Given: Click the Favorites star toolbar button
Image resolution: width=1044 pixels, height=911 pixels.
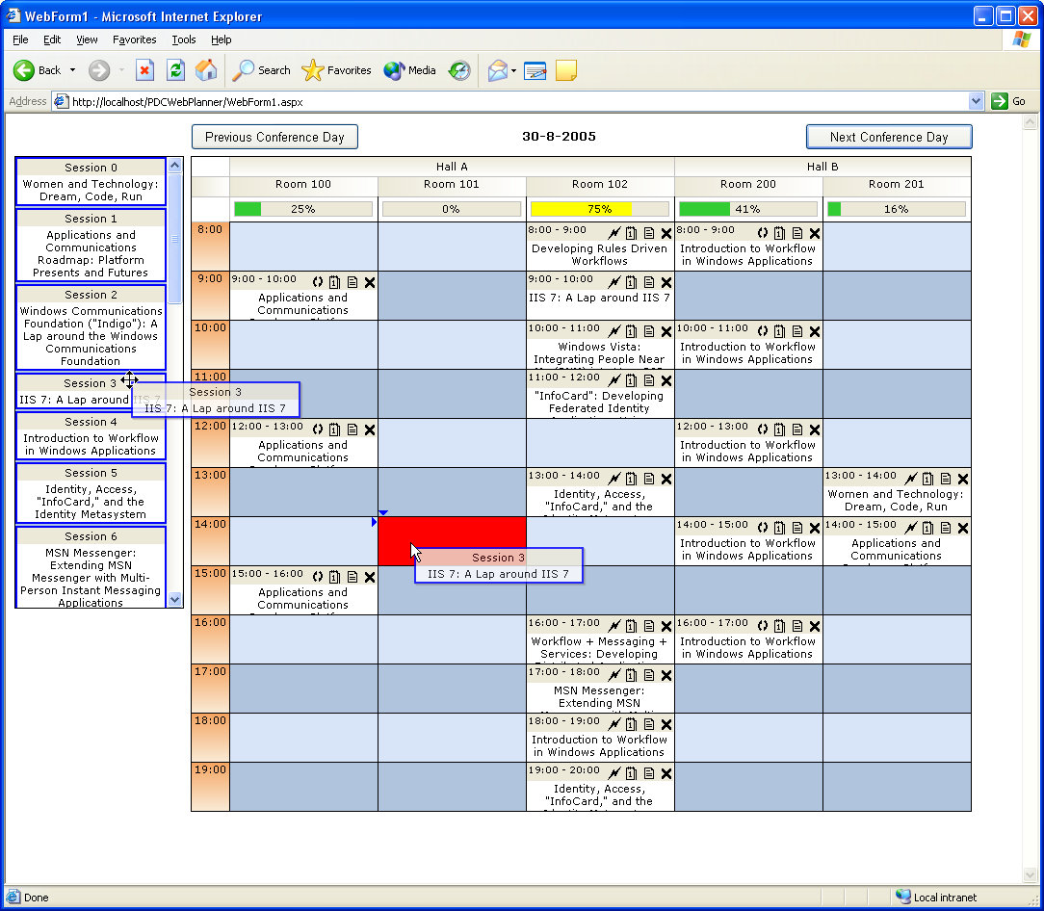Looking at the screenshot, I should (336, 70).
